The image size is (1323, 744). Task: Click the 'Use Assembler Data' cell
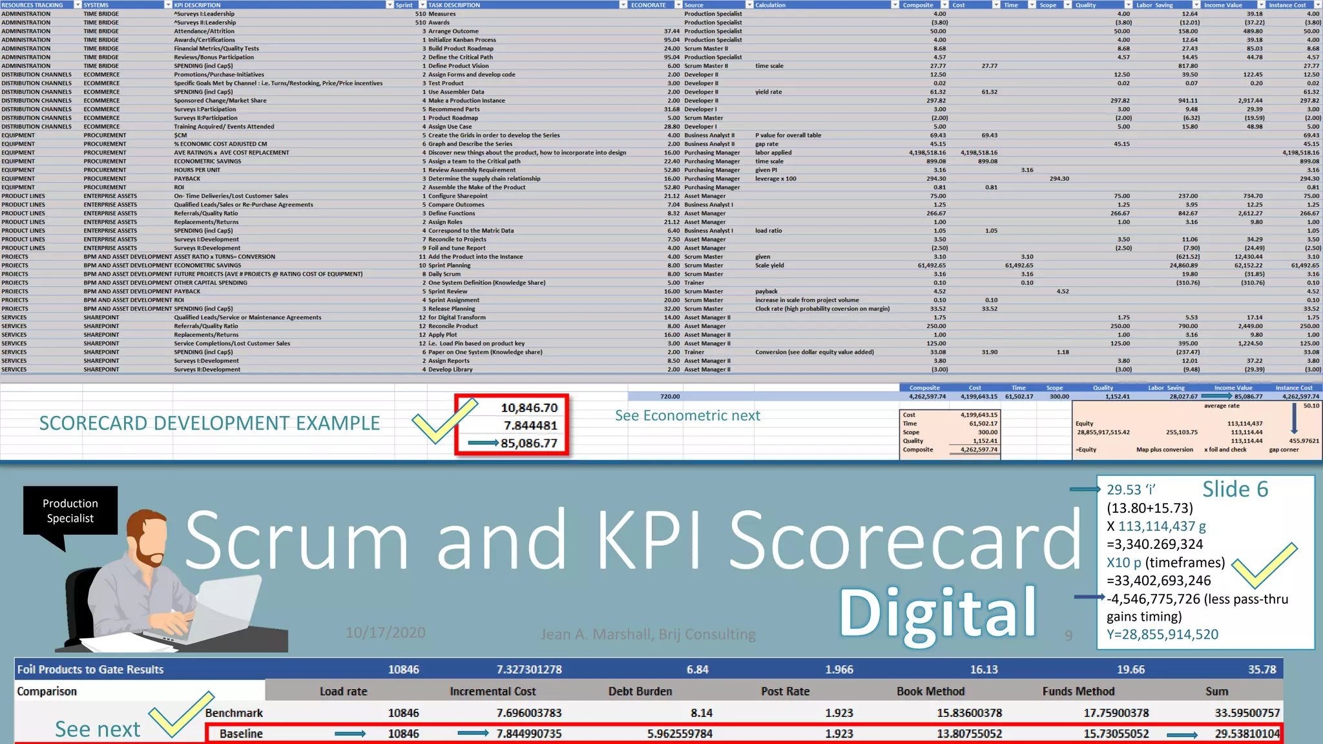pyautogui.click(x=456, y=92)
